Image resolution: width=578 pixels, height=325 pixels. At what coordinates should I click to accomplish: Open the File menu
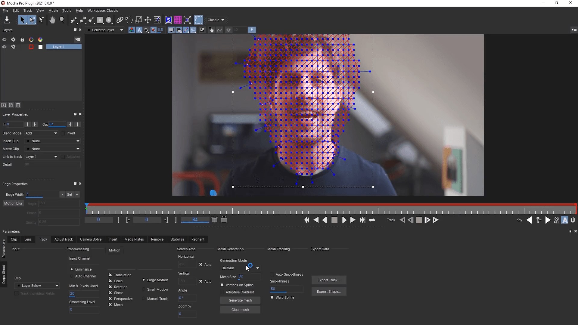5,11
